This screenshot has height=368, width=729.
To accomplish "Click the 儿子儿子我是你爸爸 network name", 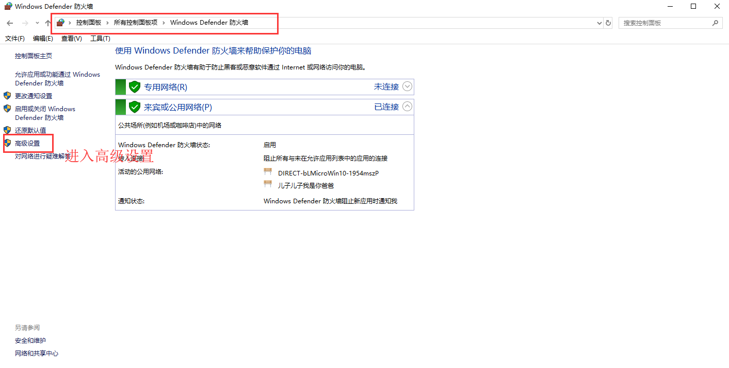I will (306, 186).
